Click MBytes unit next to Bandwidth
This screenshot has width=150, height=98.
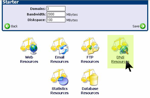(72, 15)
